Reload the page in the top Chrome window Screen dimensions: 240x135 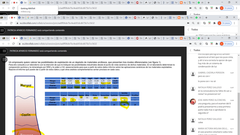tap(14, 8)
